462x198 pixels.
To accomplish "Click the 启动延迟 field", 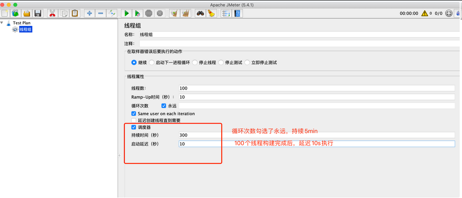I will [317, 144].
